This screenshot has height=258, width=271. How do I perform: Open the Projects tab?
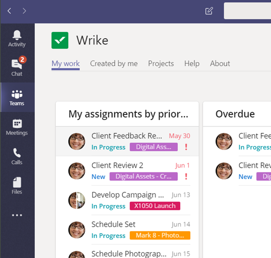tap(161, 64)
